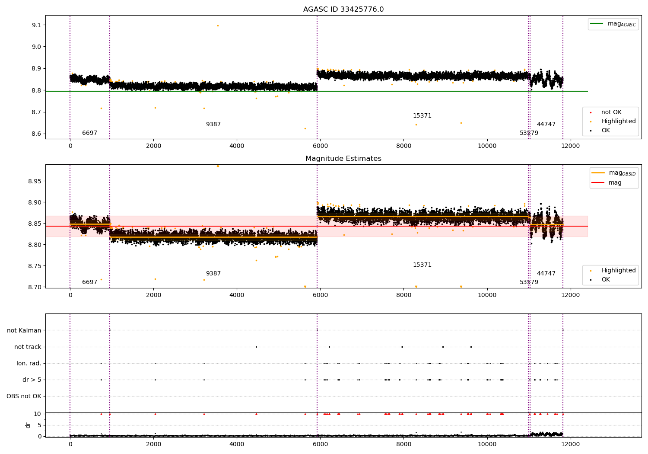Click the x-axis tick 6000 of the bottom plot
648x454 pixels.
click(x=320, y=444)
